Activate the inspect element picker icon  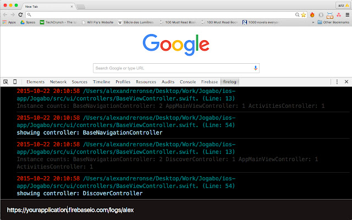tap(5, 82)
